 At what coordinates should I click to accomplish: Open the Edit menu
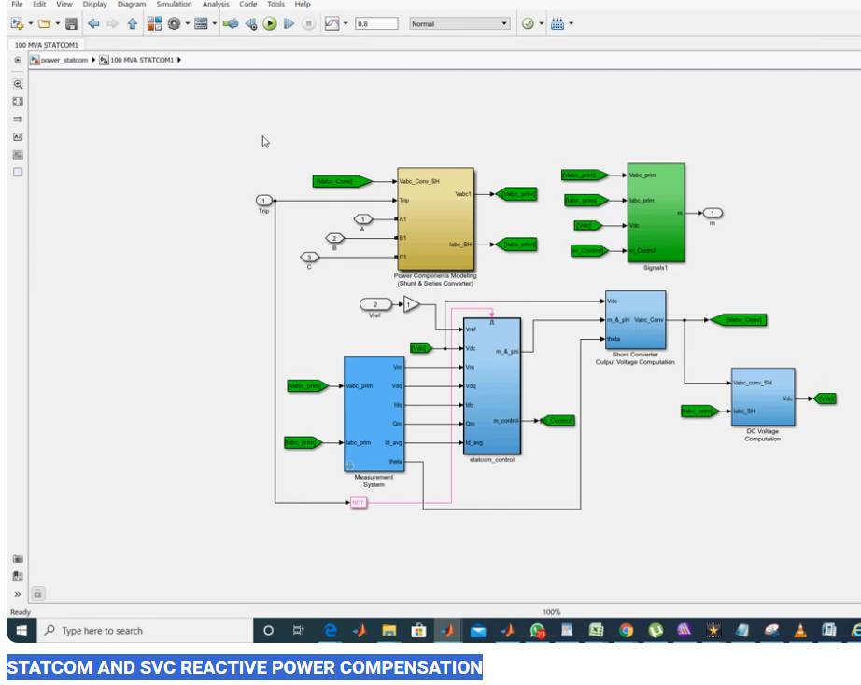[39, 4]
